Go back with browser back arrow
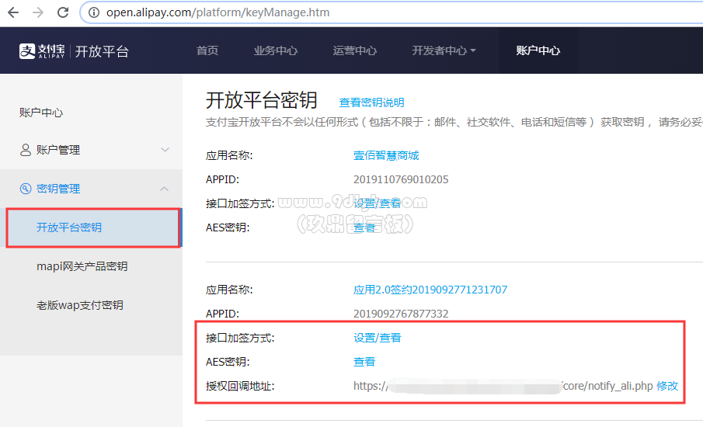 13,12
